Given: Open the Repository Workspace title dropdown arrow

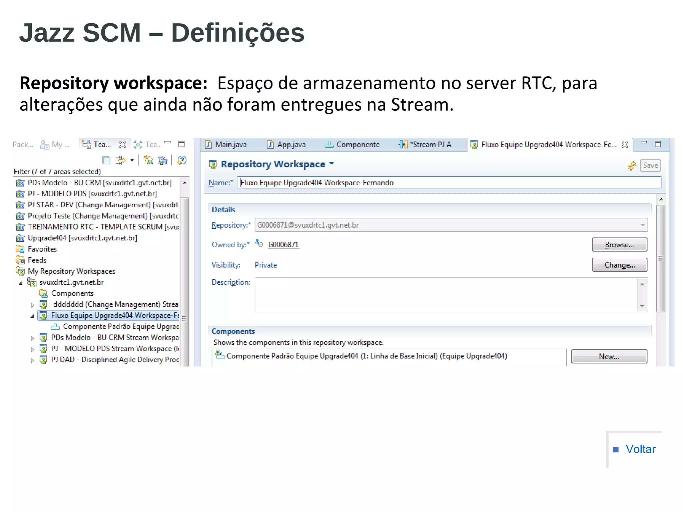Looking at the screenshot, I should click(331, 163).
